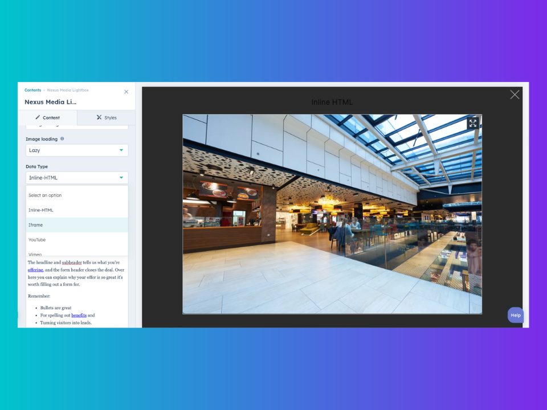Click the food court preview image
The width and height of the screenshot is (547, 410).
coord(332,214)
